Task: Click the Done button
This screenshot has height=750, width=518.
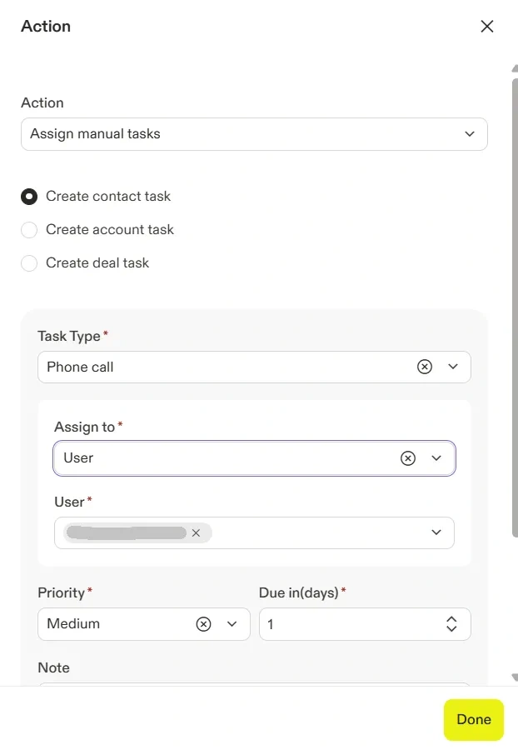Action: point(473,720)
